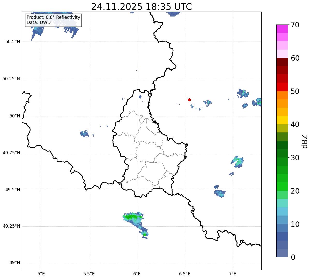Click the "Product: 0.8° Reflectivity" label

[54, 18]
